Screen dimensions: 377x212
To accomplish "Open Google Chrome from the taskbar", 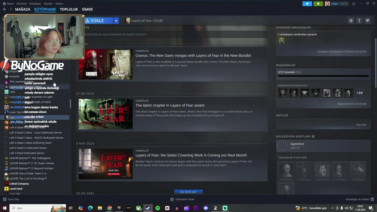I will tap(110, 208).
